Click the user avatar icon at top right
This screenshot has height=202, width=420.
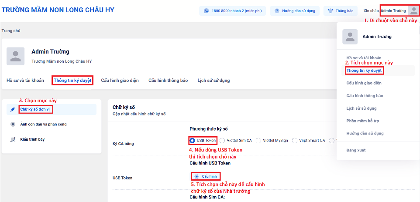[413, 10]
